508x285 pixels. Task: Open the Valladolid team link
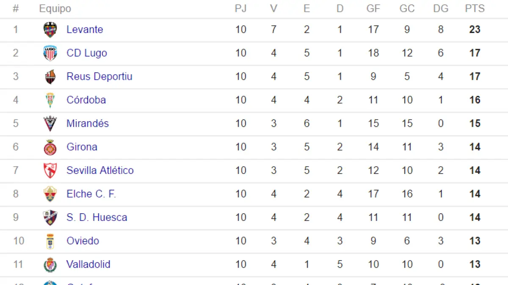(88, 265)
